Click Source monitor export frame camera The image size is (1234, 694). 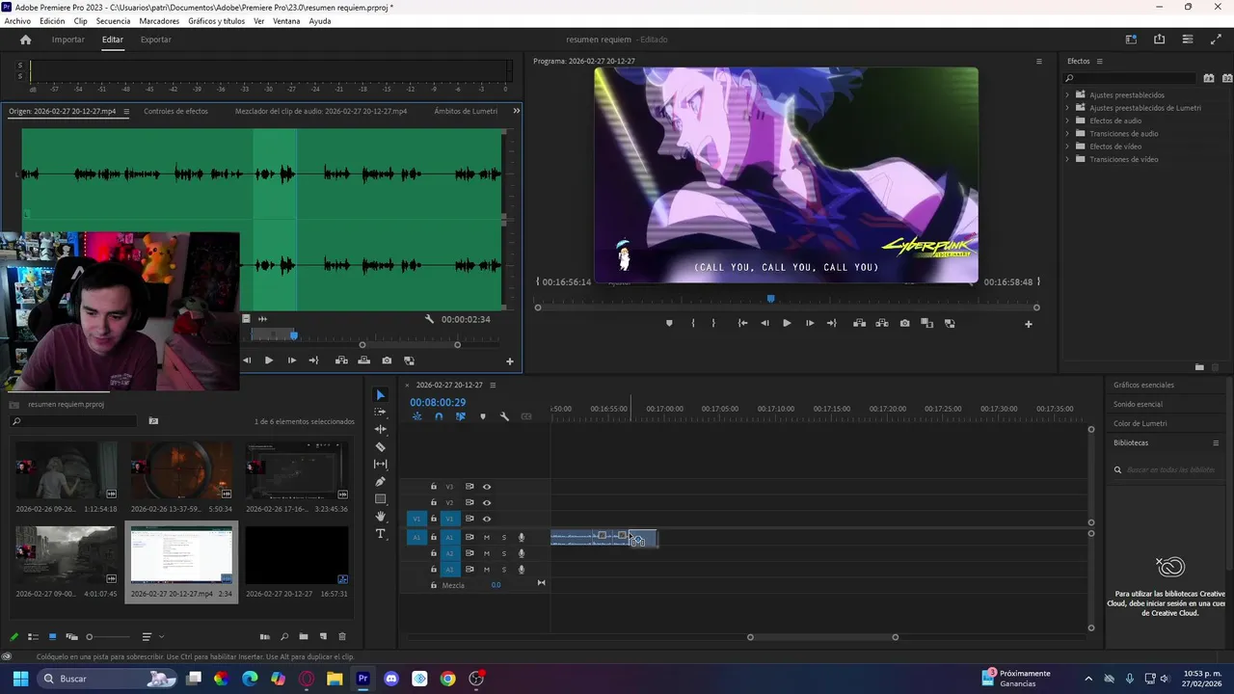pyautogui.click(x=387, y=360)
